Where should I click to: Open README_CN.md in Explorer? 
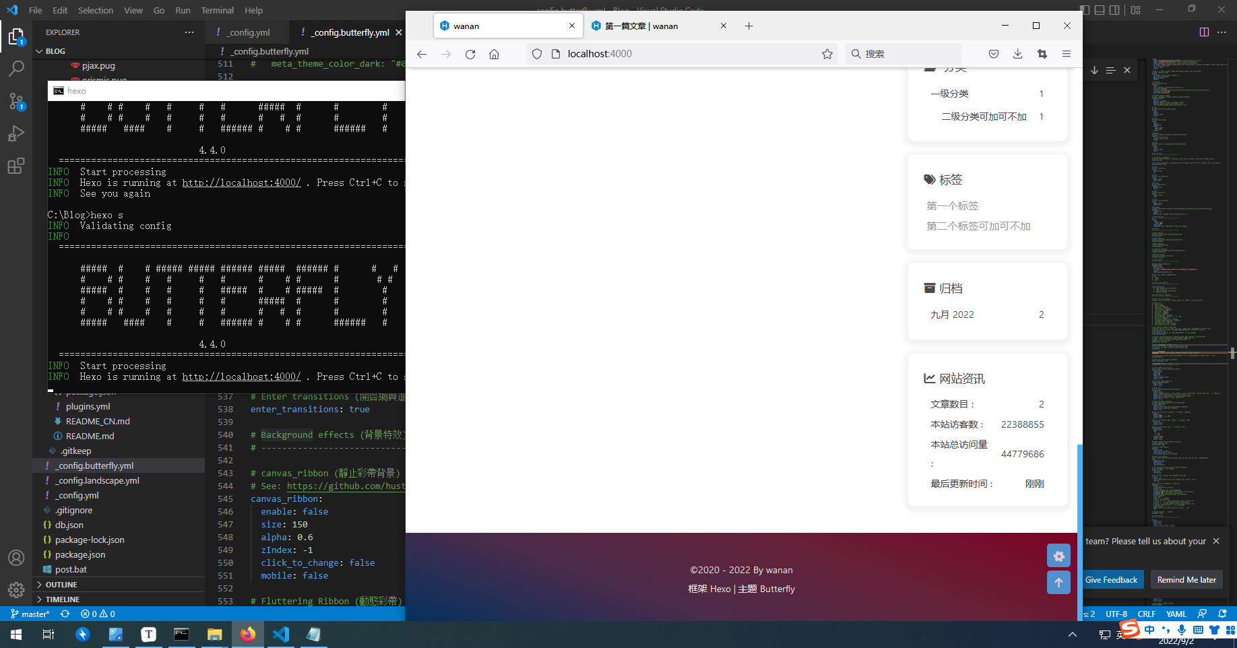point(98,421)
